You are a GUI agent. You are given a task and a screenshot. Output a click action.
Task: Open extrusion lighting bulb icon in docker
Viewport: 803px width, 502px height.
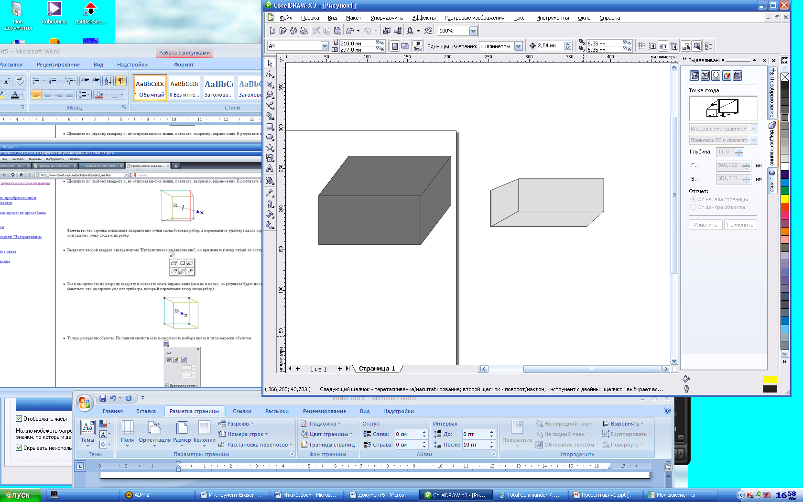[716, 76]
